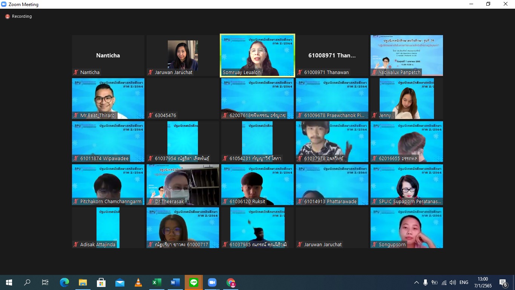Open the notification center
Image resolution: width=515 pixels, height=290 pixels.
pyautogui.click(x=503, y=282)
